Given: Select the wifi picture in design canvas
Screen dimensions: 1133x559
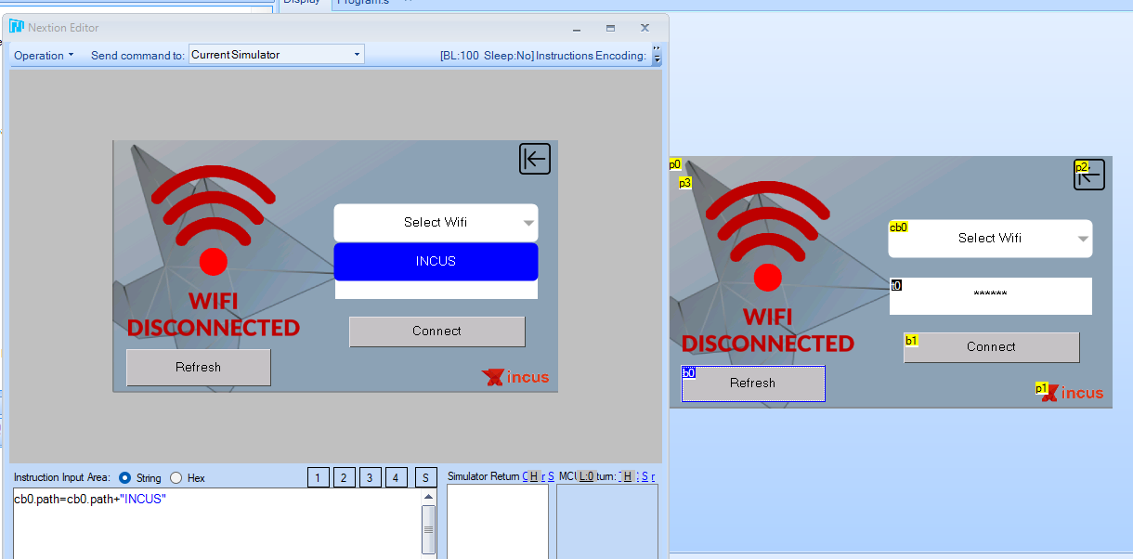Looking at the screenshot, I should [x=767, y=236].
